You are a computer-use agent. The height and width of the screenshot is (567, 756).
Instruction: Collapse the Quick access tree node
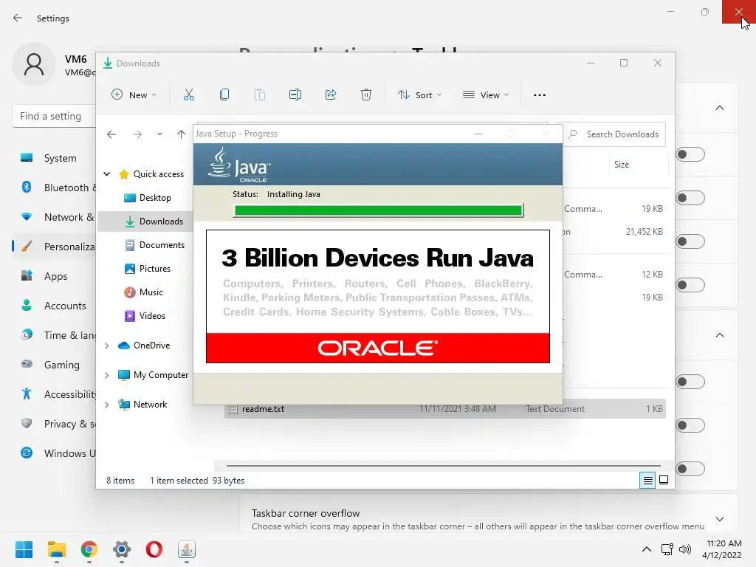pyautogui.click(x=107, y=174)
